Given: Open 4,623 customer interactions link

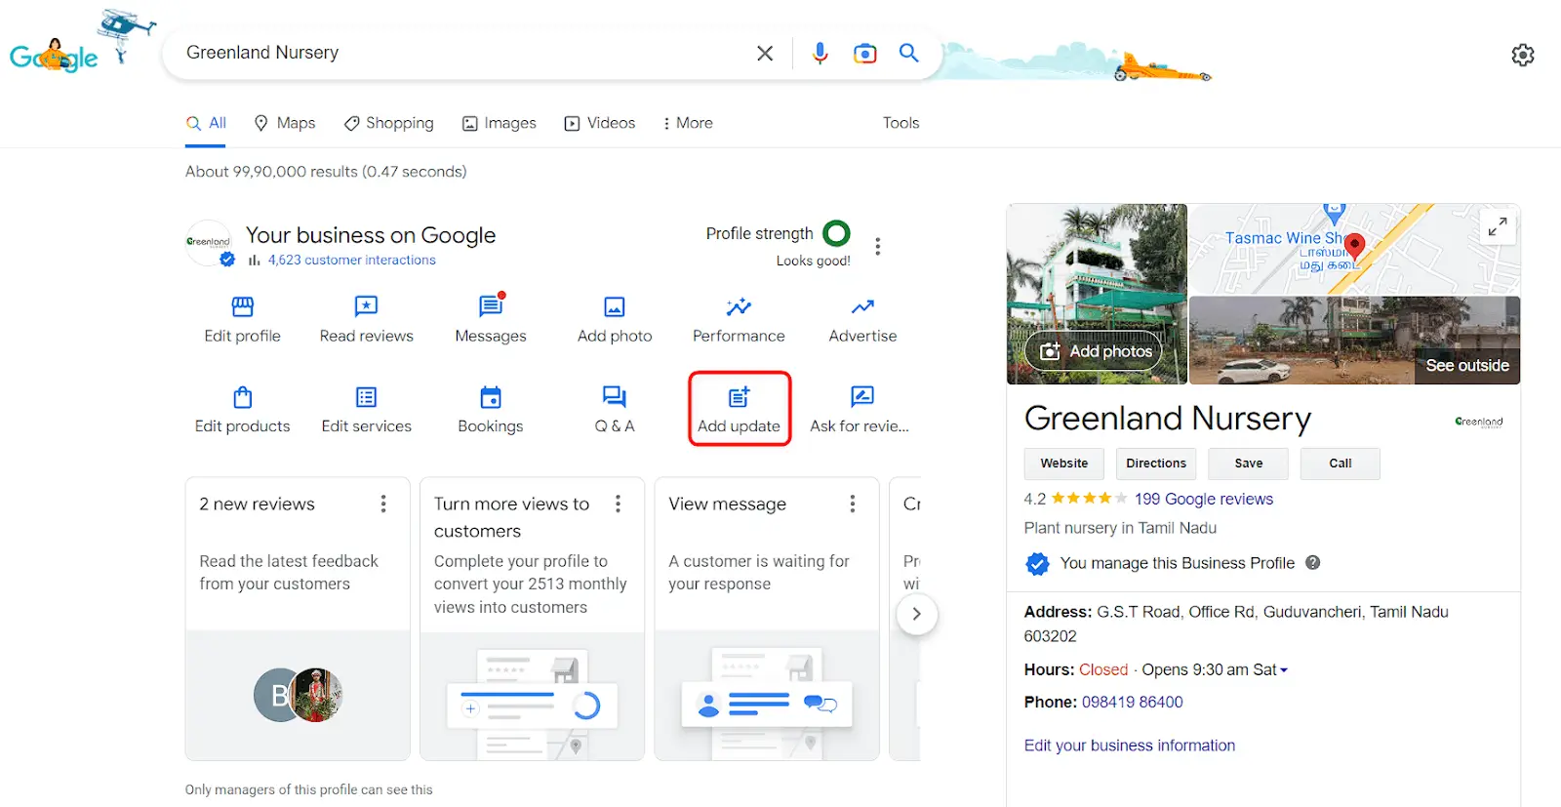Looking at the screenshot, I should coord(351,260).
